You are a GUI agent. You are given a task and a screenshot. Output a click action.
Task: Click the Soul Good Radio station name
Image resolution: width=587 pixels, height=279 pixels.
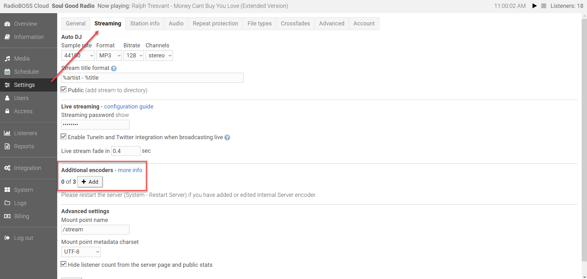click(73, 6)
